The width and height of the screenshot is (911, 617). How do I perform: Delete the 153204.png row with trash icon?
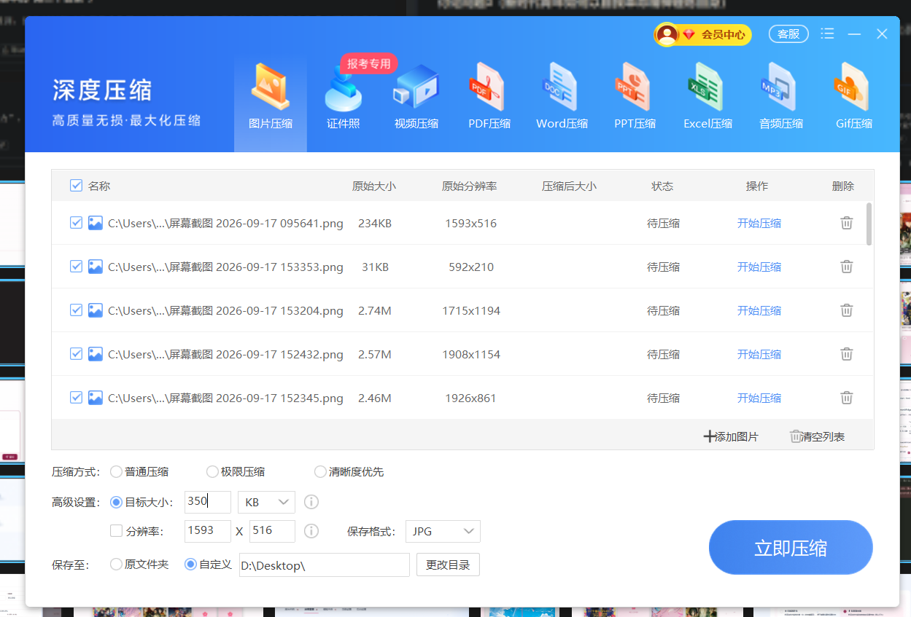847,310
